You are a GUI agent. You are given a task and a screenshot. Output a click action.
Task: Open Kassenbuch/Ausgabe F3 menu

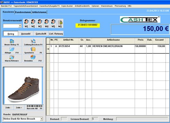(x=50, y=6)
